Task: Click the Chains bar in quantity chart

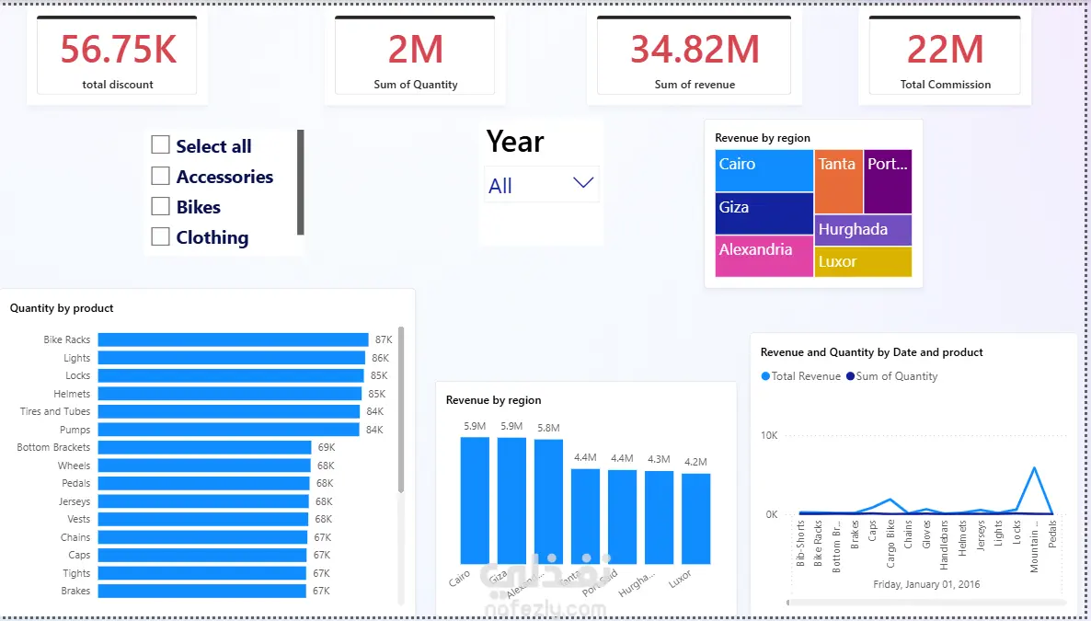Action: click(202, 536)
